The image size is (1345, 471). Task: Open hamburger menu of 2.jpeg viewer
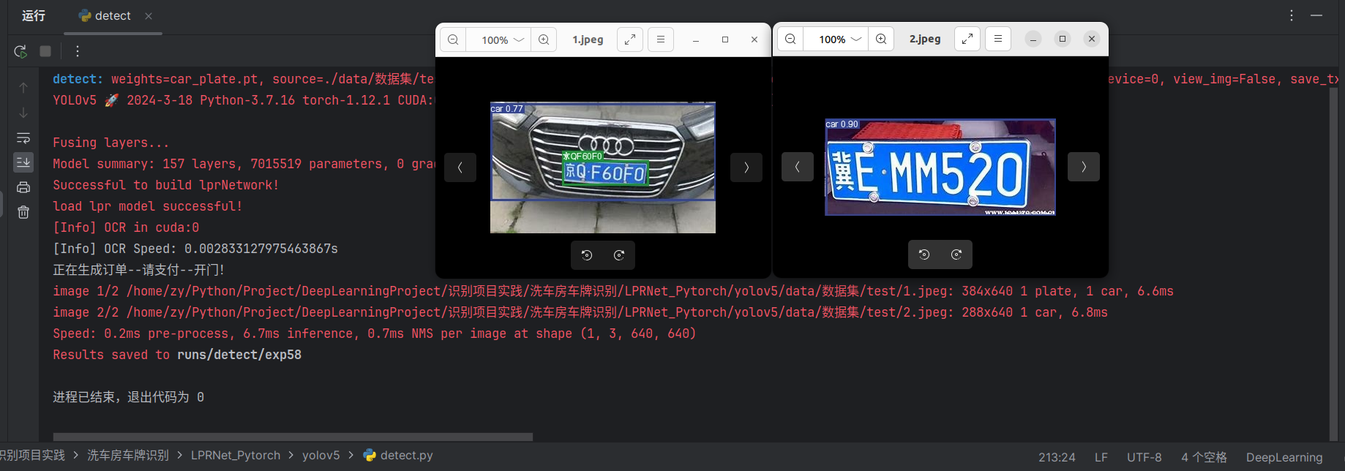[x=998, y=39]
